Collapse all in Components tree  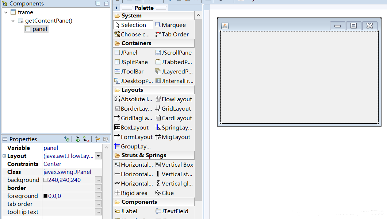coord(106,4)
